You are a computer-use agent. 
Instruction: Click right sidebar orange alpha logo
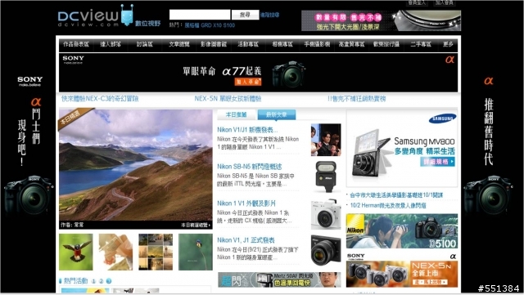click(x=488, y=81)
